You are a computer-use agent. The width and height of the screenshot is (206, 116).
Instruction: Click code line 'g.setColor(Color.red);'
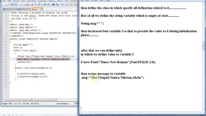32,74
